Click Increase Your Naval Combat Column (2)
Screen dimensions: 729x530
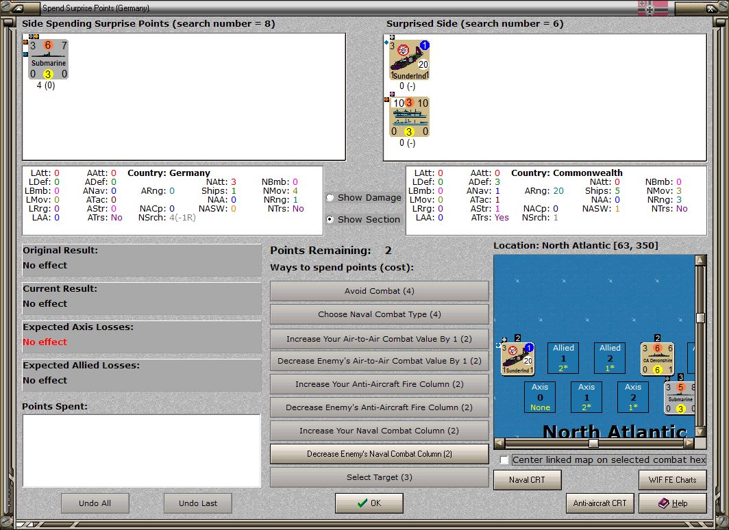pos(380,431)
